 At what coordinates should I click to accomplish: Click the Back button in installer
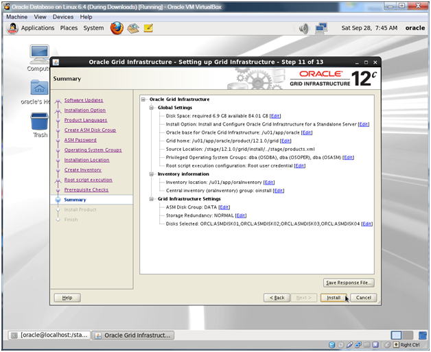(277, 298)
